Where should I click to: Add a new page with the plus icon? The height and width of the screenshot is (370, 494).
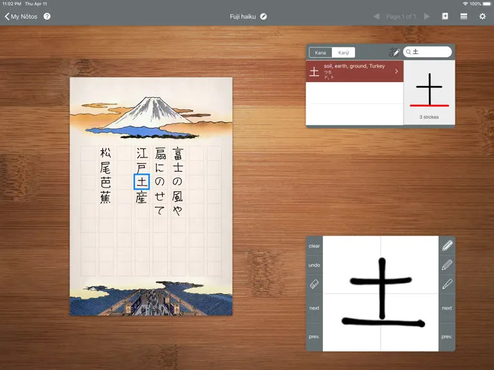coord(445,16)
